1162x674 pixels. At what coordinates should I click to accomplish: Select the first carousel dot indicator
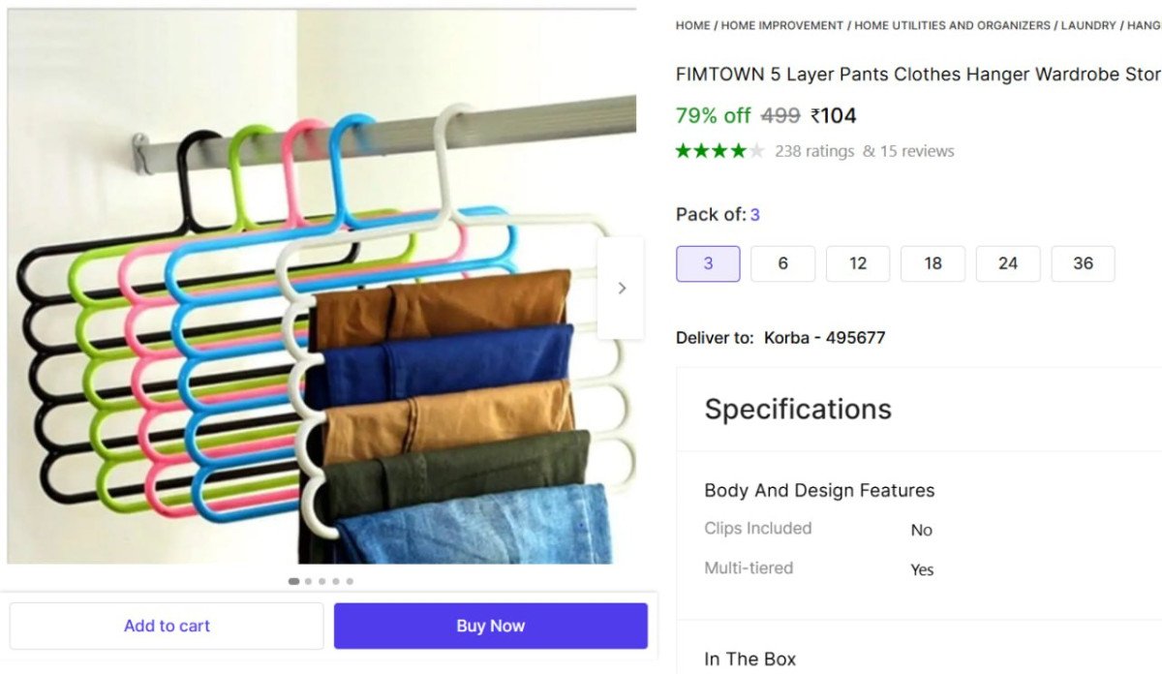(x=293, y=581)
